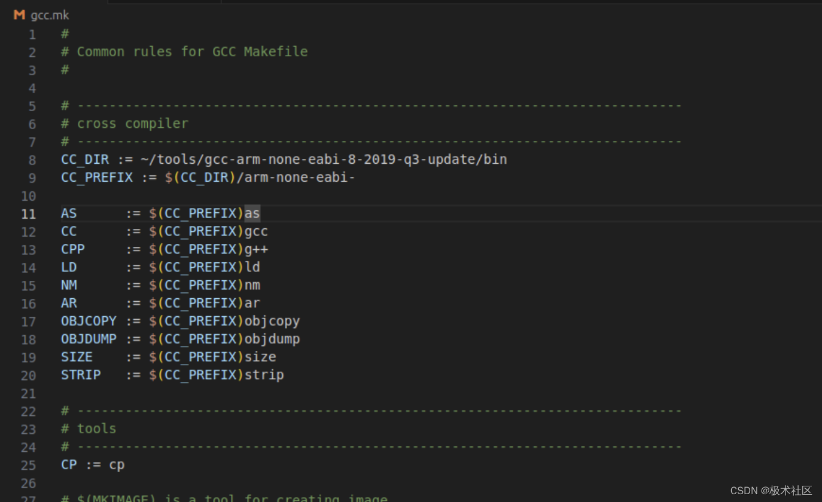Click the 'gcc' value on line 12
The image size is (822, 502).
(256, 231)
